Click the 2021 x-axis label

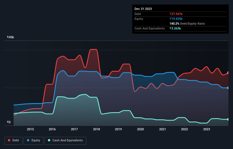tap(163, 129)
